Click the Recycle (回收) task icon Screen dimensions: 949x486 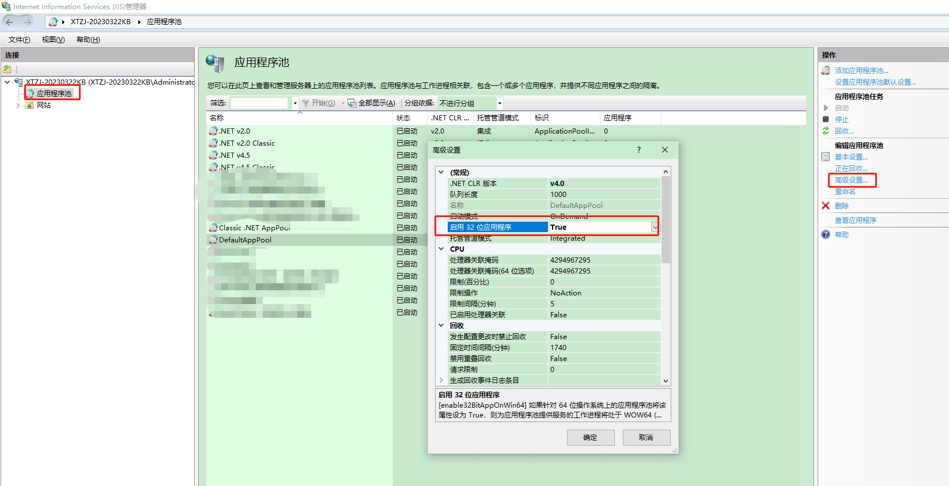tap(826, 131)
